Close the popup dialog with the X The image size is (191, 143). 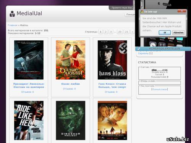click(182, 11)
